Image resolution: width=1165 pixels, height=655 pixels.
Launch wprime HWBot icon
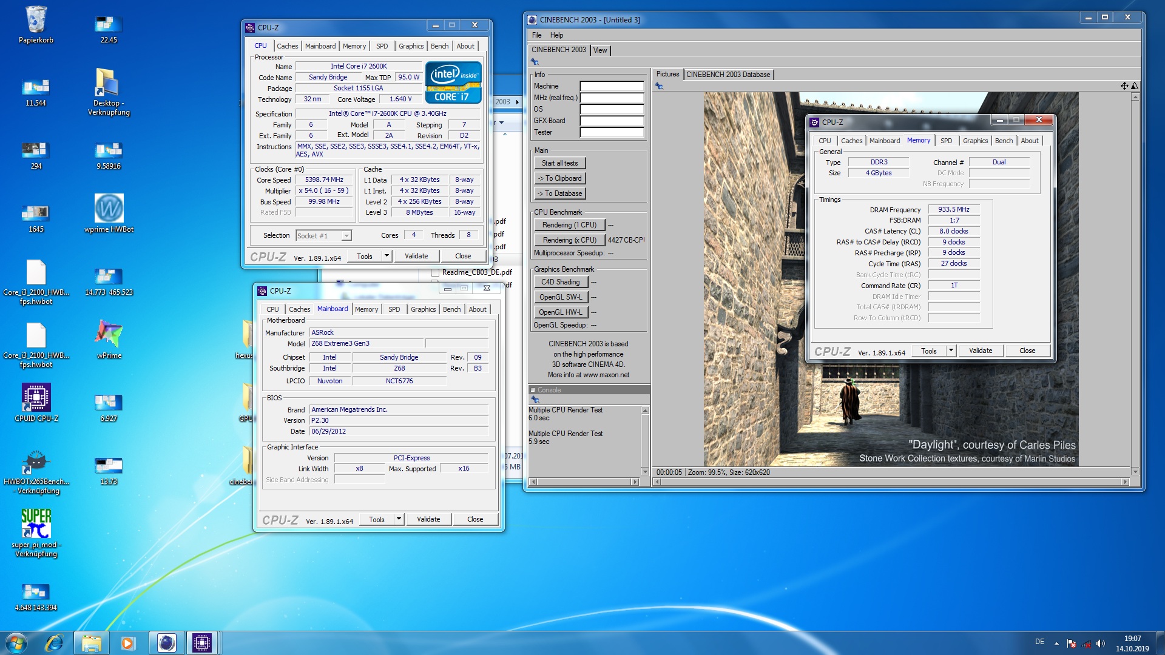(109, 213)
